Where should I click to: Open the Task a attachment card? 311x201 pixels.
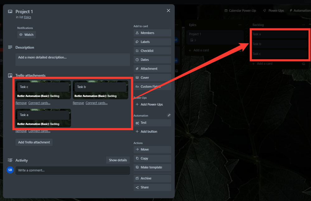tap(43, 118)
